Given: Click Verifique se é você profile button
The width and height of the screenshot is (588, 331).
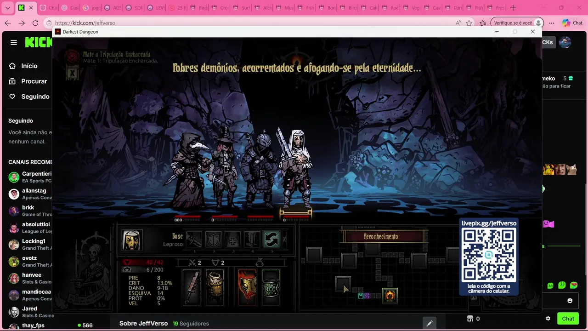Looking at the screenshot, I should pos(517,23).
